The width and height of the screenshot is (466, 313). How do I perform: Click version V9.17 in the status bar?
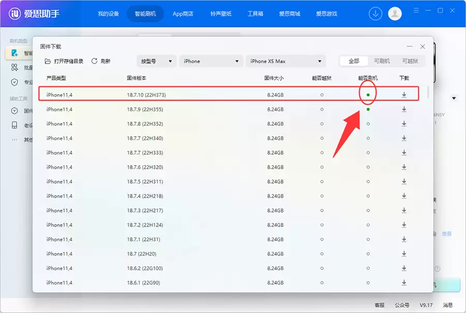pyautogui.click(x=426, y=305)
